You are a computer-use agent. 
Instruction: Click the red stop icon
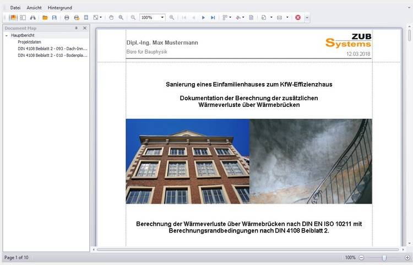pyautogui.click(x=298, y=18)
